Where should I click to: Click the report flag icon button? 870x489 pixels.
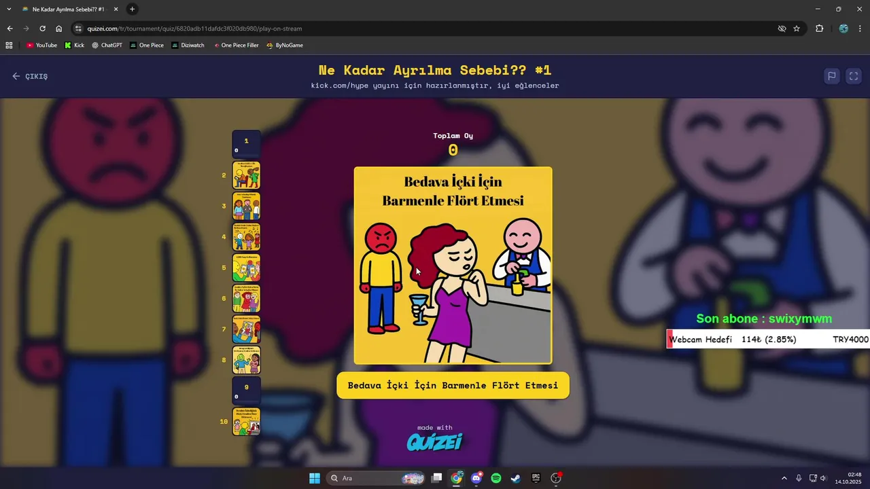point(831,76)
